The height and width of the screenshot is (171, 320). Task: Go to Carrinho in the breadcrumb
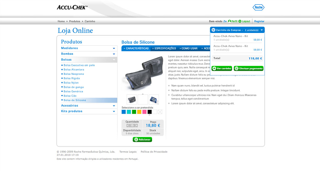(x=90, y=21)
